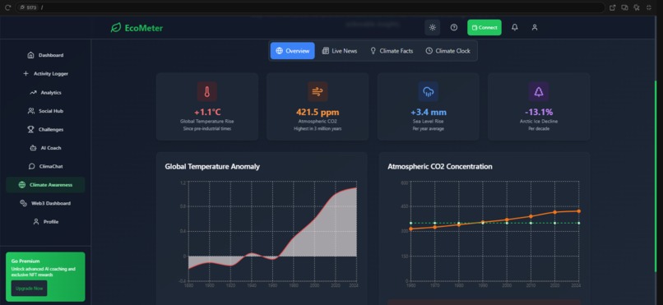Select Climate Awareness in the sidebar
This screenshot has width=663, height=305.
click(45, 185)
